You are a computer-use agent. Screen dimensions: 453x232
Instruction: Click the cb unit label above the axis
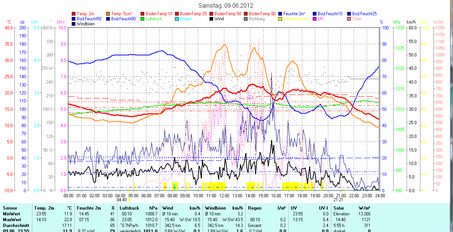pos(22,22)
